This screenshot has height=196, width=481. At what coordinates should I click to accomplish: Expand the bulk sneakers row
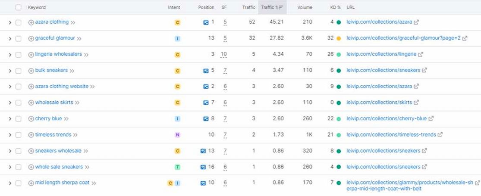[10, 71]
